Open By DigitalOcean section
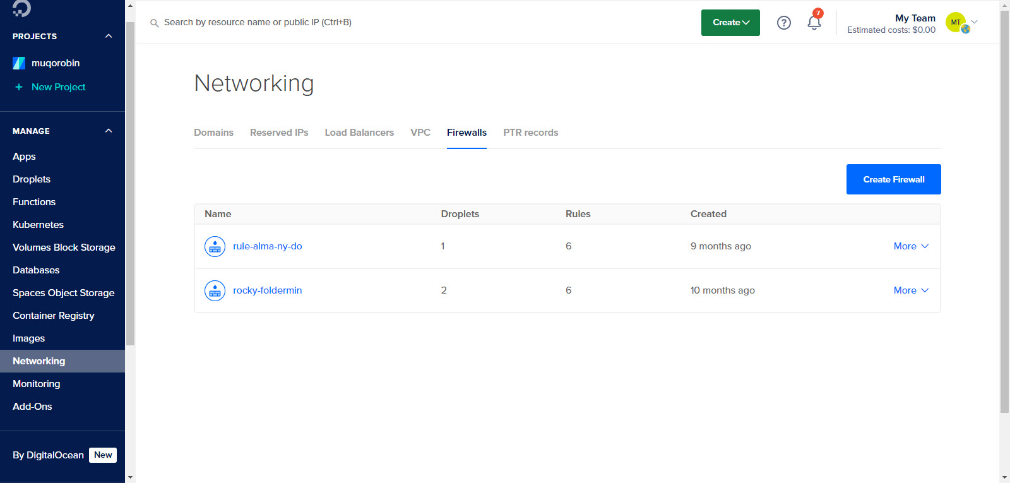Viewport: 1010px width, 483px height. tap(48, 455)
